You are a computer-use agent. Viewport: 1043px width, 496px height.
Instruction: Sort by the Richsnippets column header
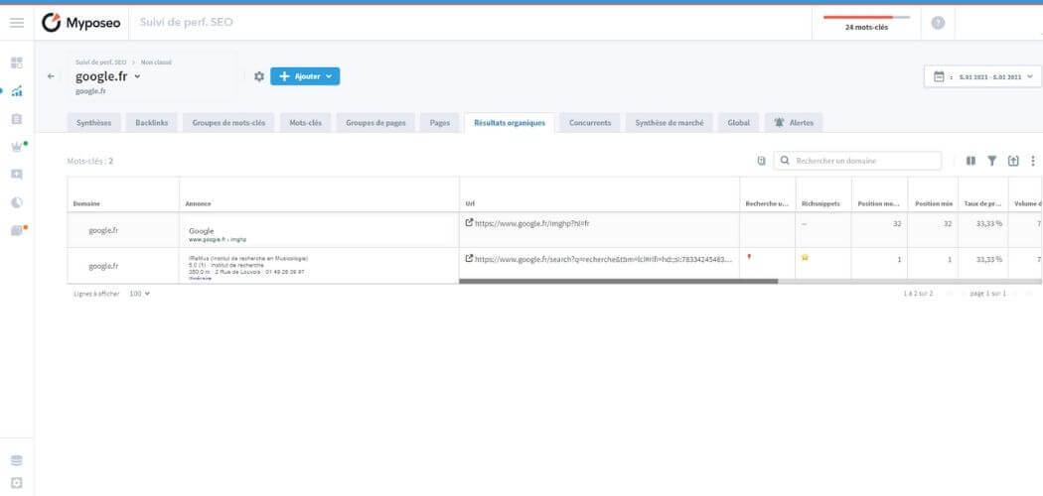822,203
